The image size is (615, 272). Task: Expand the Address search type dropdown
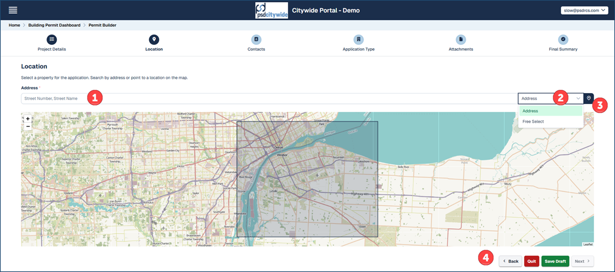click(550, 99)
